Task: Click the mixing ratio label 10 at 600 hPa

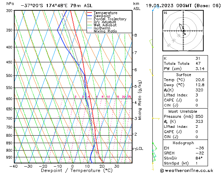Action: 108,97
